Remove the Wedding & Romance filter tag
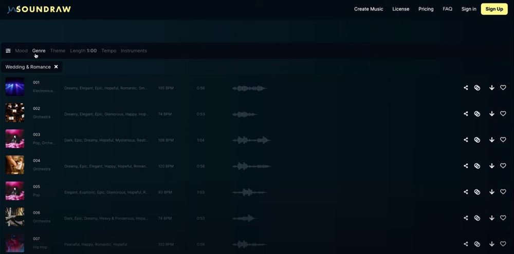The image size is (514, 254). pyautogui.click(x=56, y=67)
